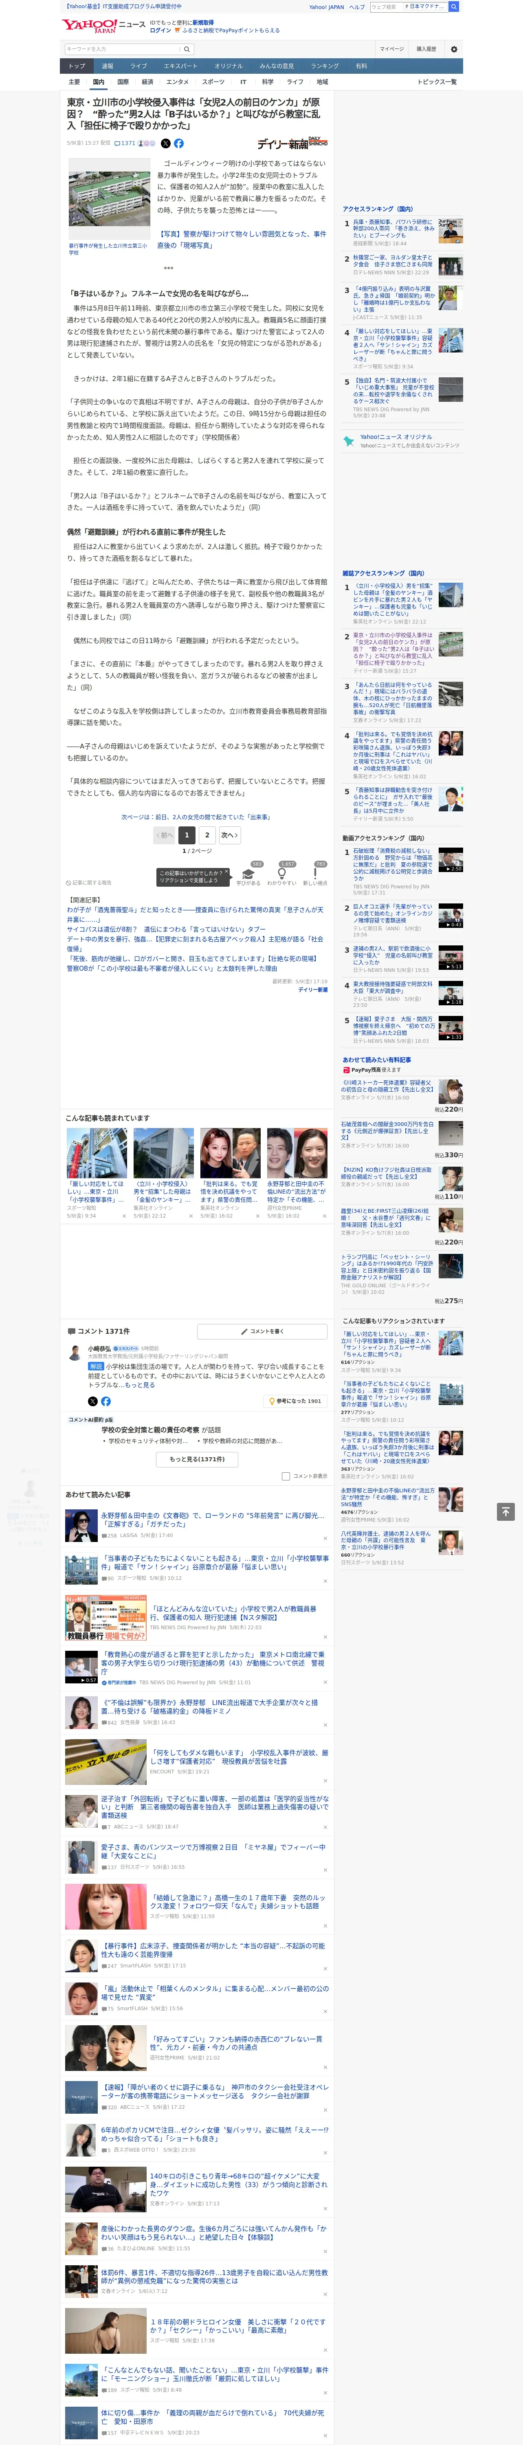Select the エキスパート navigation tab
Viewport: 523px width, 2445px height.
tap(180, 66)
